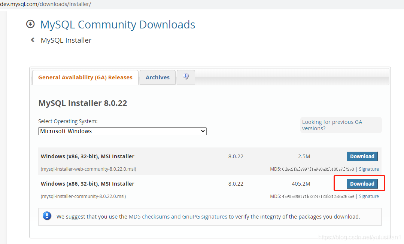Select filename (mysql-installer-community-8.0.22.0.msi)
The image size is (404, 244).
tap(83, 196)
